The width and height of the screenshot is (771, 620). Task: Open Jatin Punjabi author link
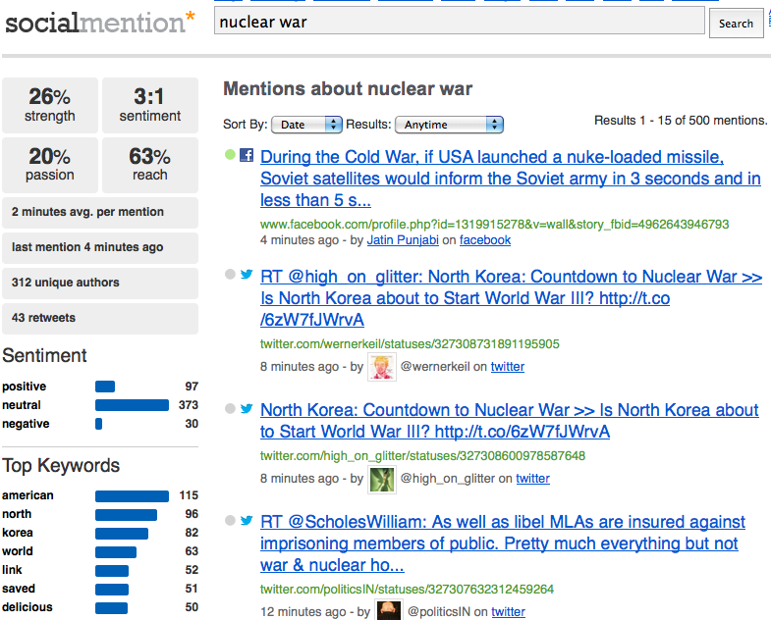[x=403, y=240]
